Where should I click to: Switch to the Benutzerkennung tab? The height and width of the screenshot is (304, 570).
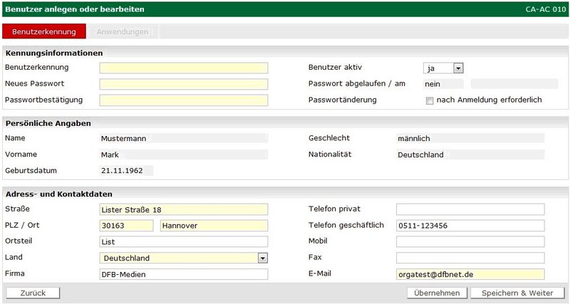[x=44, y=31]
